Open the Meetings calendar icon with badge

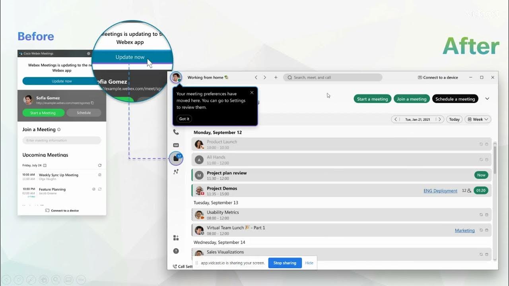(176, 158)
